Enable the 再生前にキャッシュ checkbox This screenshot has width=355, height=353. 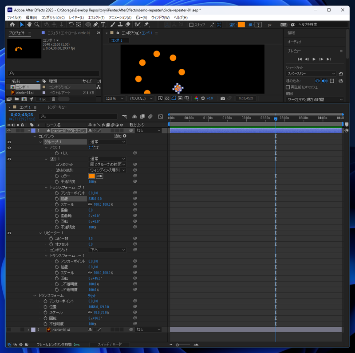pos(288,87)
